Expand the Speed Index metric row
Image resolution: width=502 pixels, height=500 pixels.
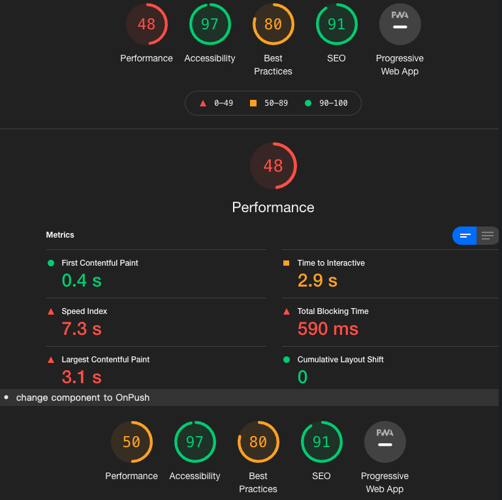tap(156, 322)
